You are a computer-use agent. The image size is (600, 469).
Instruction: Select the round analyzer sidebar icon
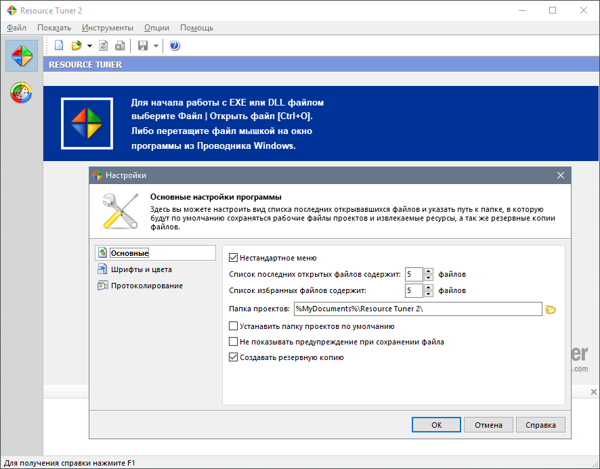click(21, 93)
